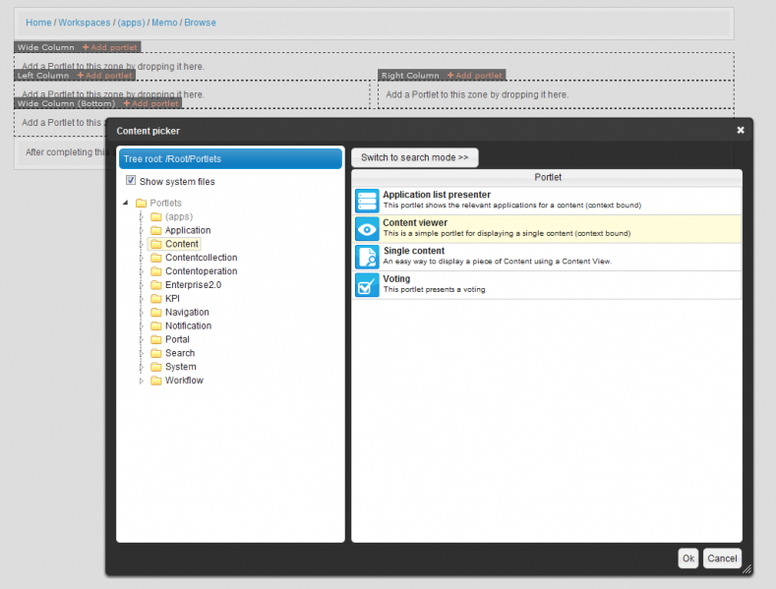Click Add portlet in Wide Column header
This screenshot has height=589, width=776.
[x=110, y=47]
